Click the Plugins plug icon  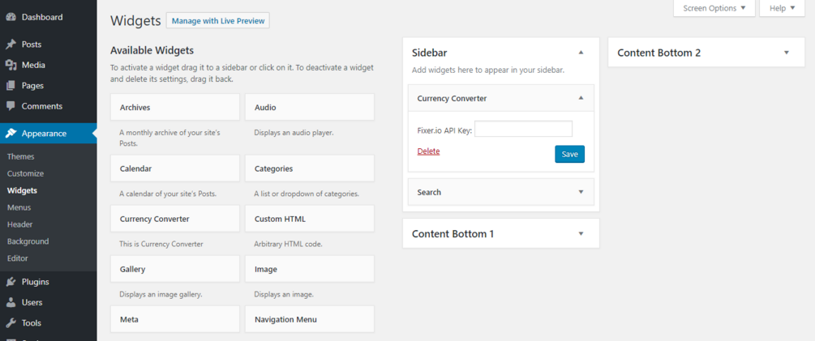11,282
